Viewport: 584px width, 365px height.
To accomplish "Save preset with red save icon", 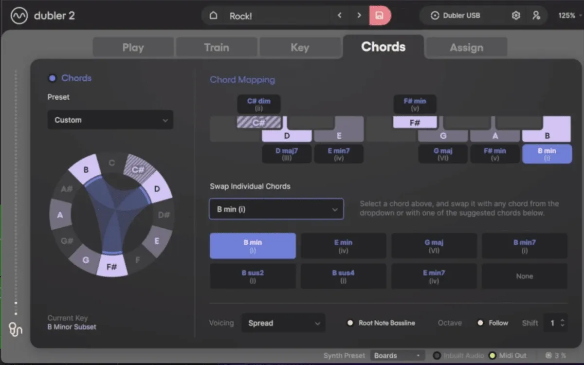I will pyautogui.click(x=380, y=16).
